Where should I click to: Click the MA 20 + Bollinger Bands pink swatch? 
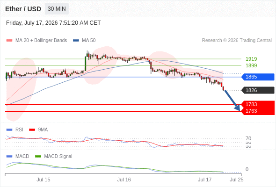[9, 41]
